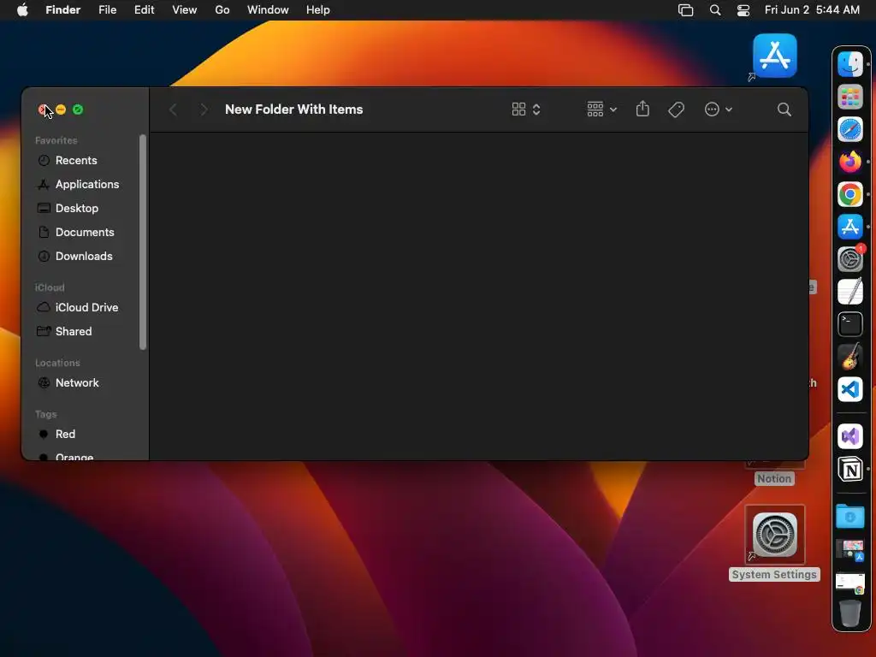The image size is (876, 657).
Task: Open the minimized Chrome window in dock
Action: [849, 583]
